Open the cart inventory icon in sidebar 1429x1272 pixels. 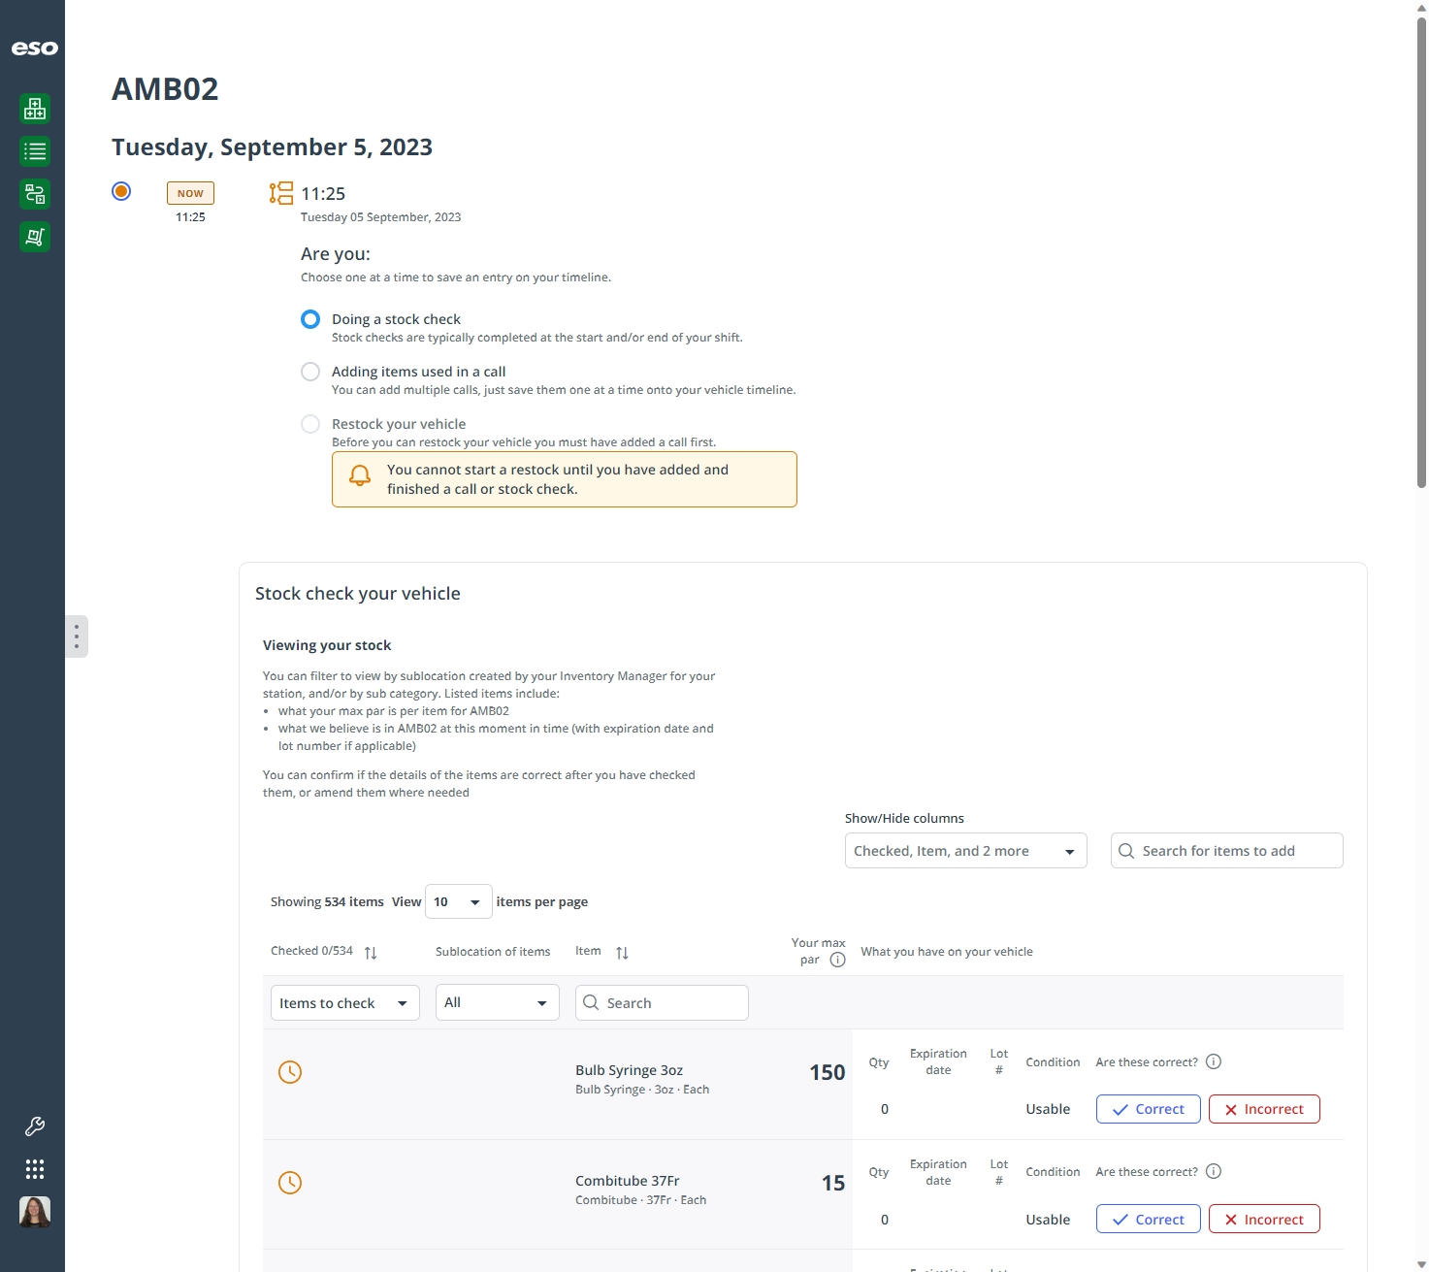pos(35,237)
